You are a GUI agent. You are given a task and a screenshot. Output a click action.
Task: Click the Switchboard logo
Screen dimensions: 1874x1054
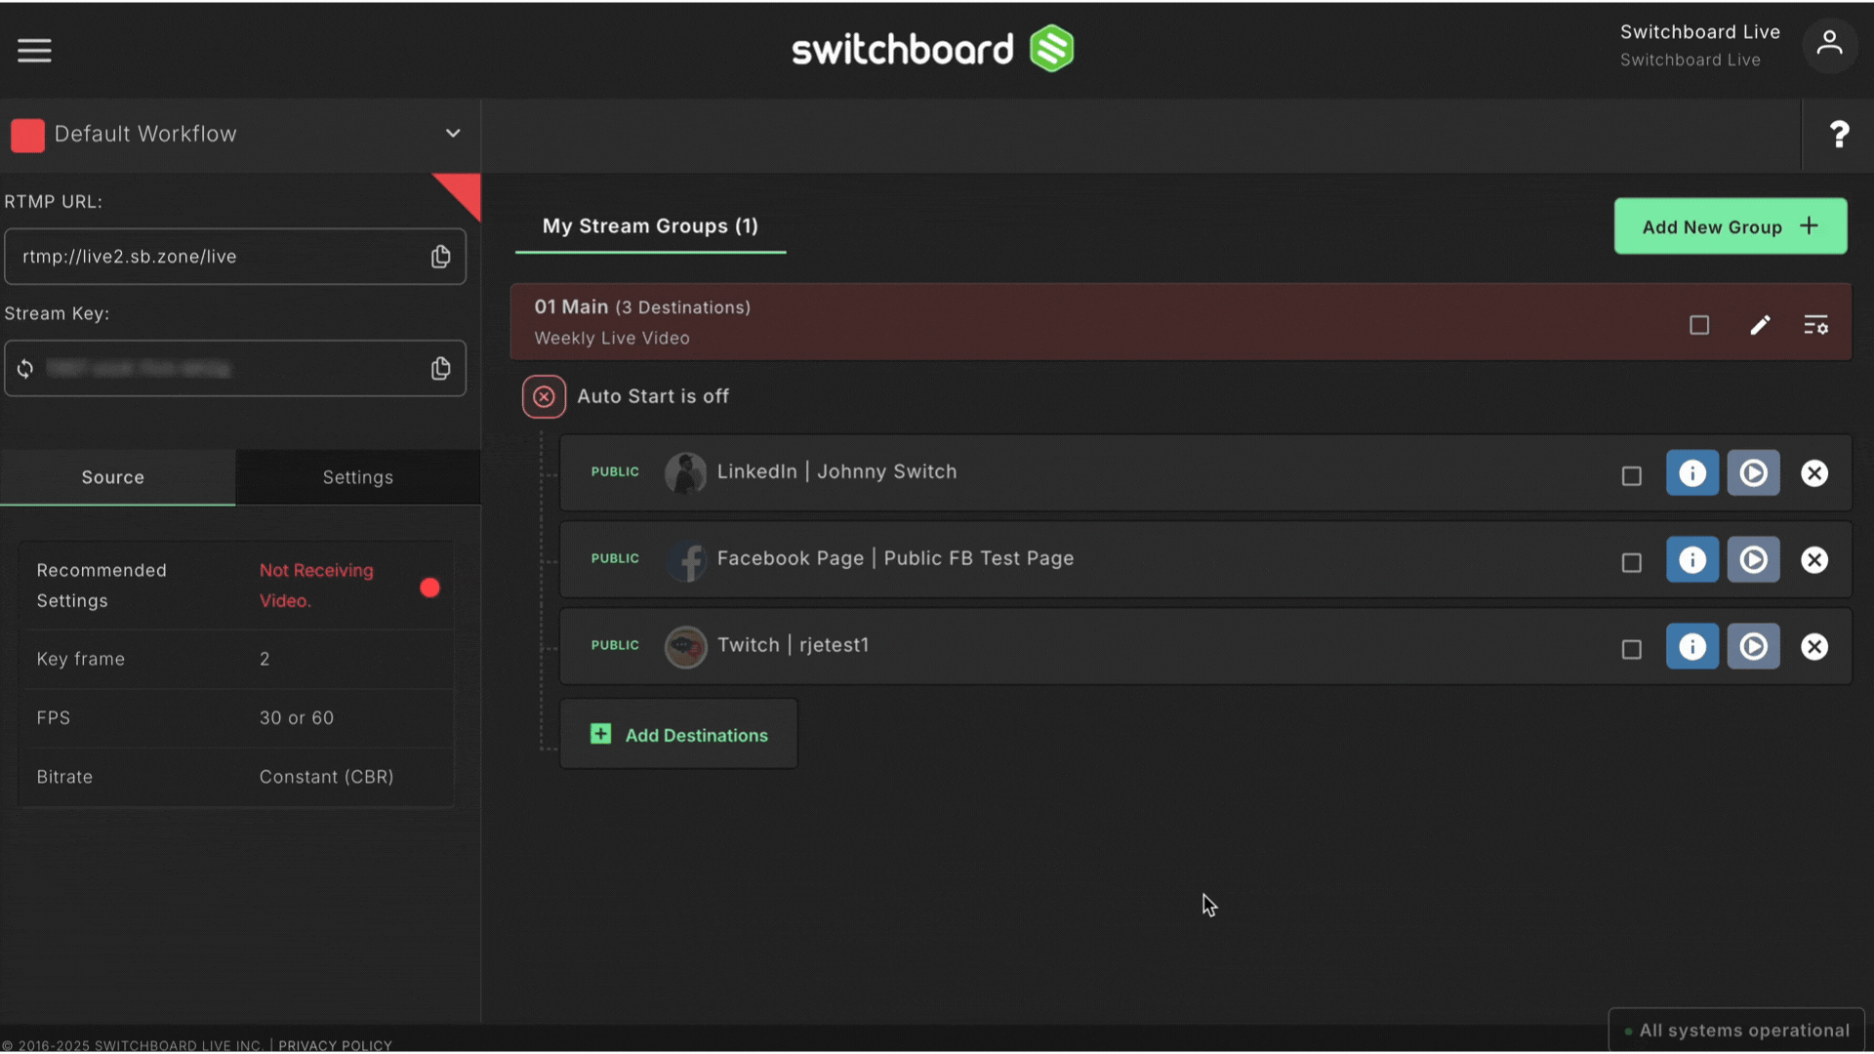click(x=932, y=49)
